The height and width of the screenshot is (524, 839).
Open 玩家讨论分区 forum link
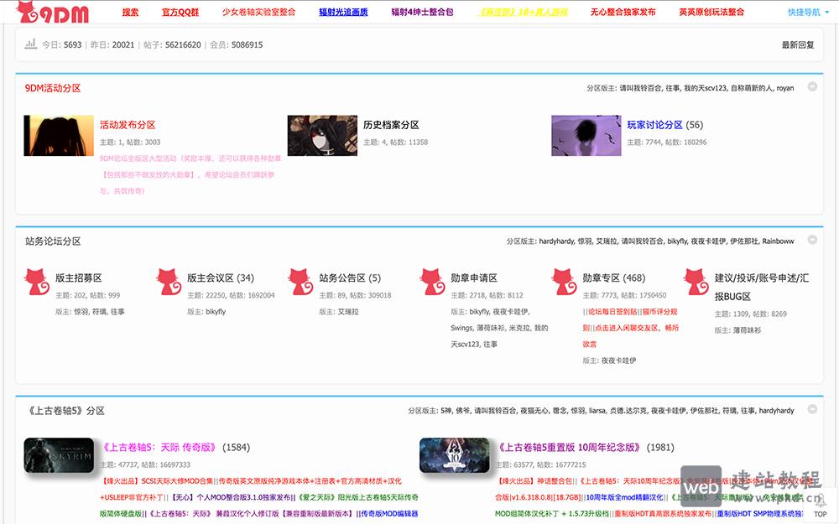pyautogui.click(x=654, y=125)
